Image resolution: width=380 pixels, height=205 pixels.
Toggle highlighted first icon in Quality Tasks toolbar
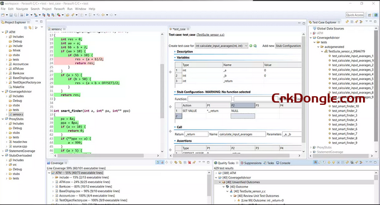click(316, 163)
